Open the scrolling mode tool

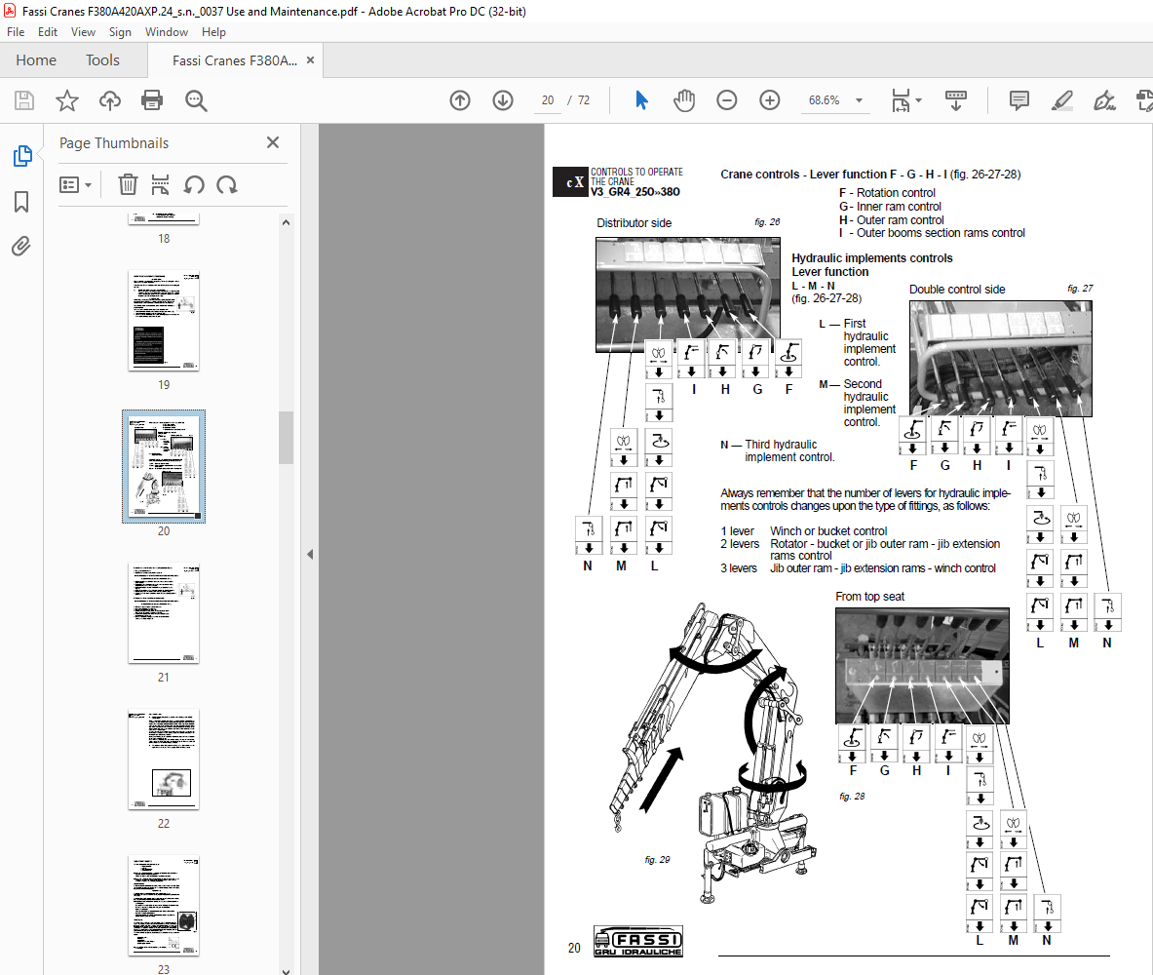coord(956,100)
